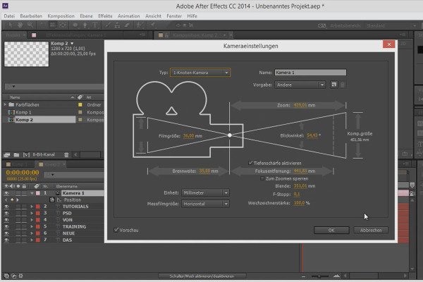Open the Einheit Millimeter dropdown
Screen dimensions: 423x282
tap(205, 192)
